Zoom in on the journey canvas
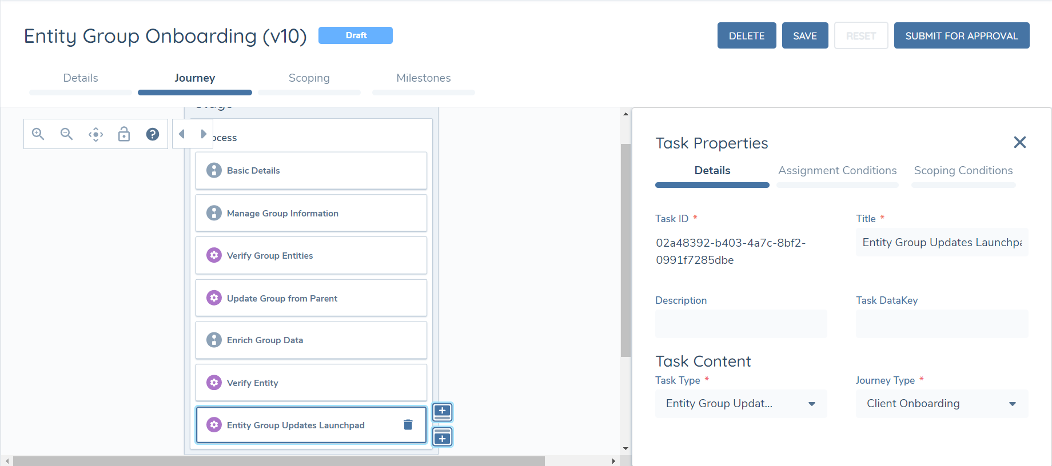 pyautogui.click(x=38, y=134)
